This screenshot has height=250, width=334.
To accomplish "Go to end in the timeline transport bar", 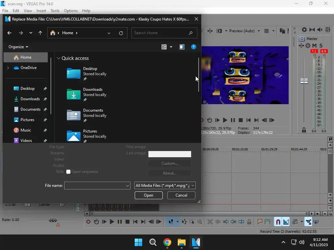I will click(x=143, y=222).
